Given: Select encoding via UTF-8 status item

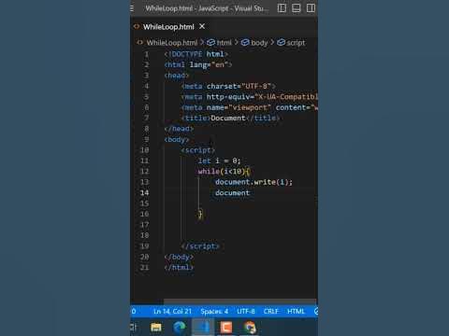Looking at the screenshot, I should [x=246, y=312].
